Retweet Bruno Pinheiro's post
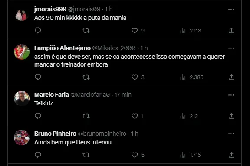The width and height of the screenshot is (250, 166). point(86,155)
